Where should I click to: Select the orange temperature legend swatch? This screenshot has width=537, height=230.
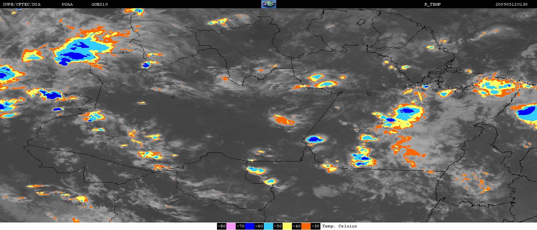tap(306, 226)
